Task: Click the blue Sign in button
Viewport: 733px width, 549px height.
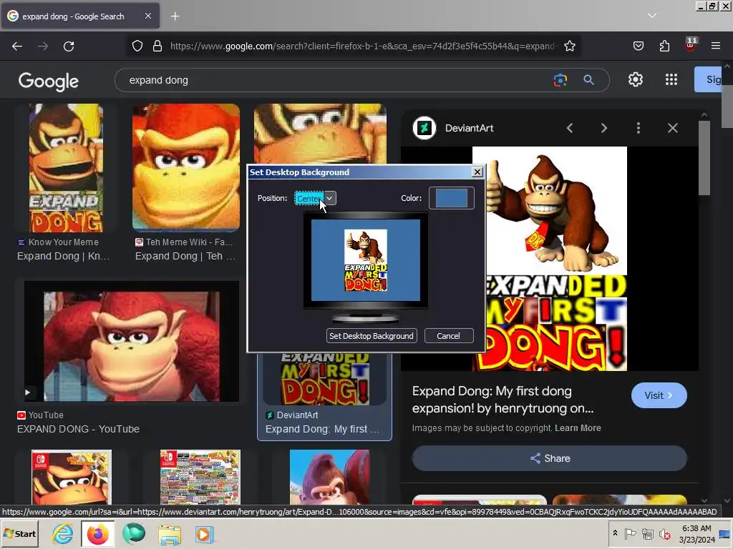Action: pyautogui.click(x=708, y=79)
